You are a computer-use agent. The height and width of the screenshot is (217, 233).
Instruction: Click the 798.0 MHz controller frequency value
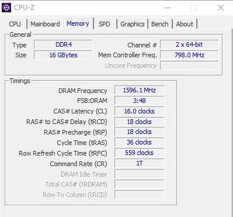pyautogui.click(x=189, y=55)
